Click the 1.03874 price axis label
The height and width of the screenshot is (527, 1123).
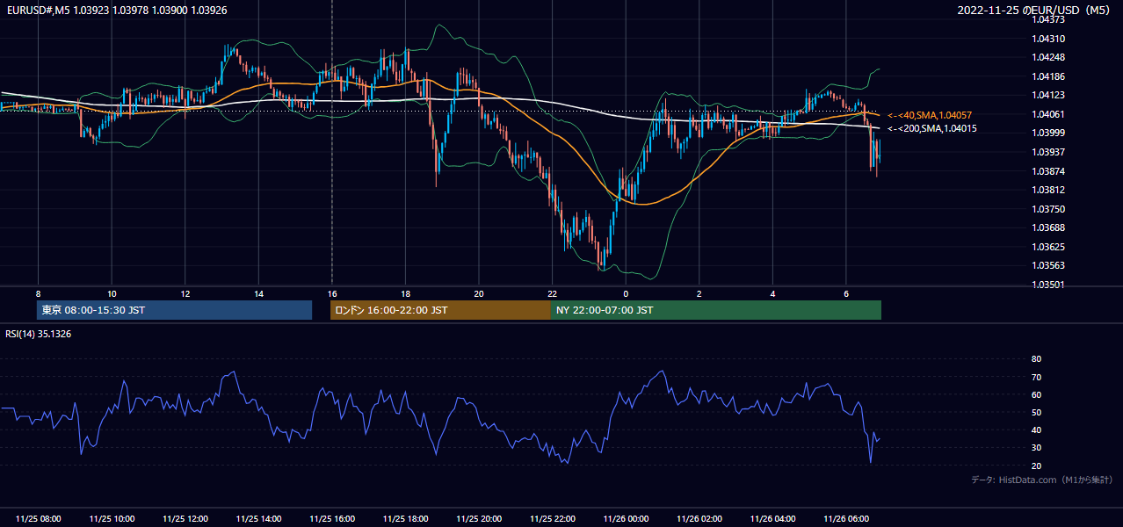point(1047,171)
